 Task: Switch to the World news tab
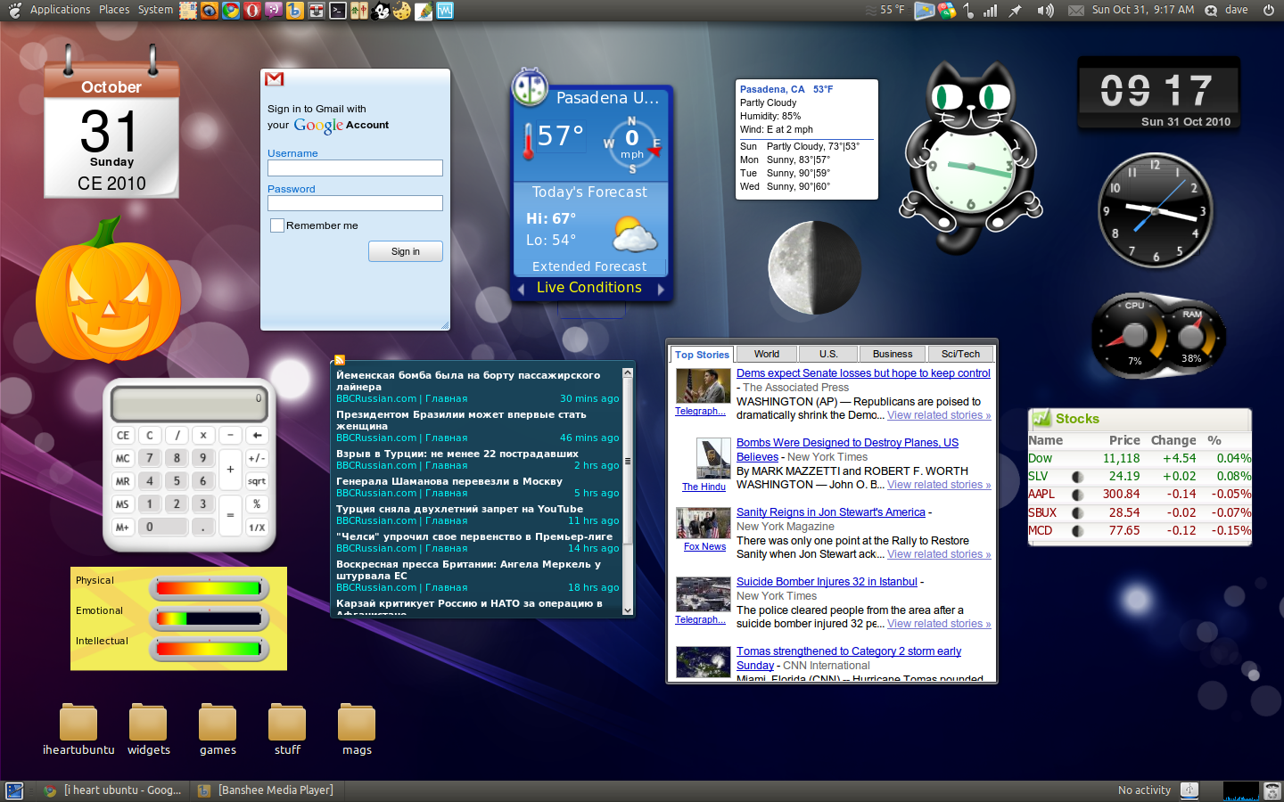766,354
